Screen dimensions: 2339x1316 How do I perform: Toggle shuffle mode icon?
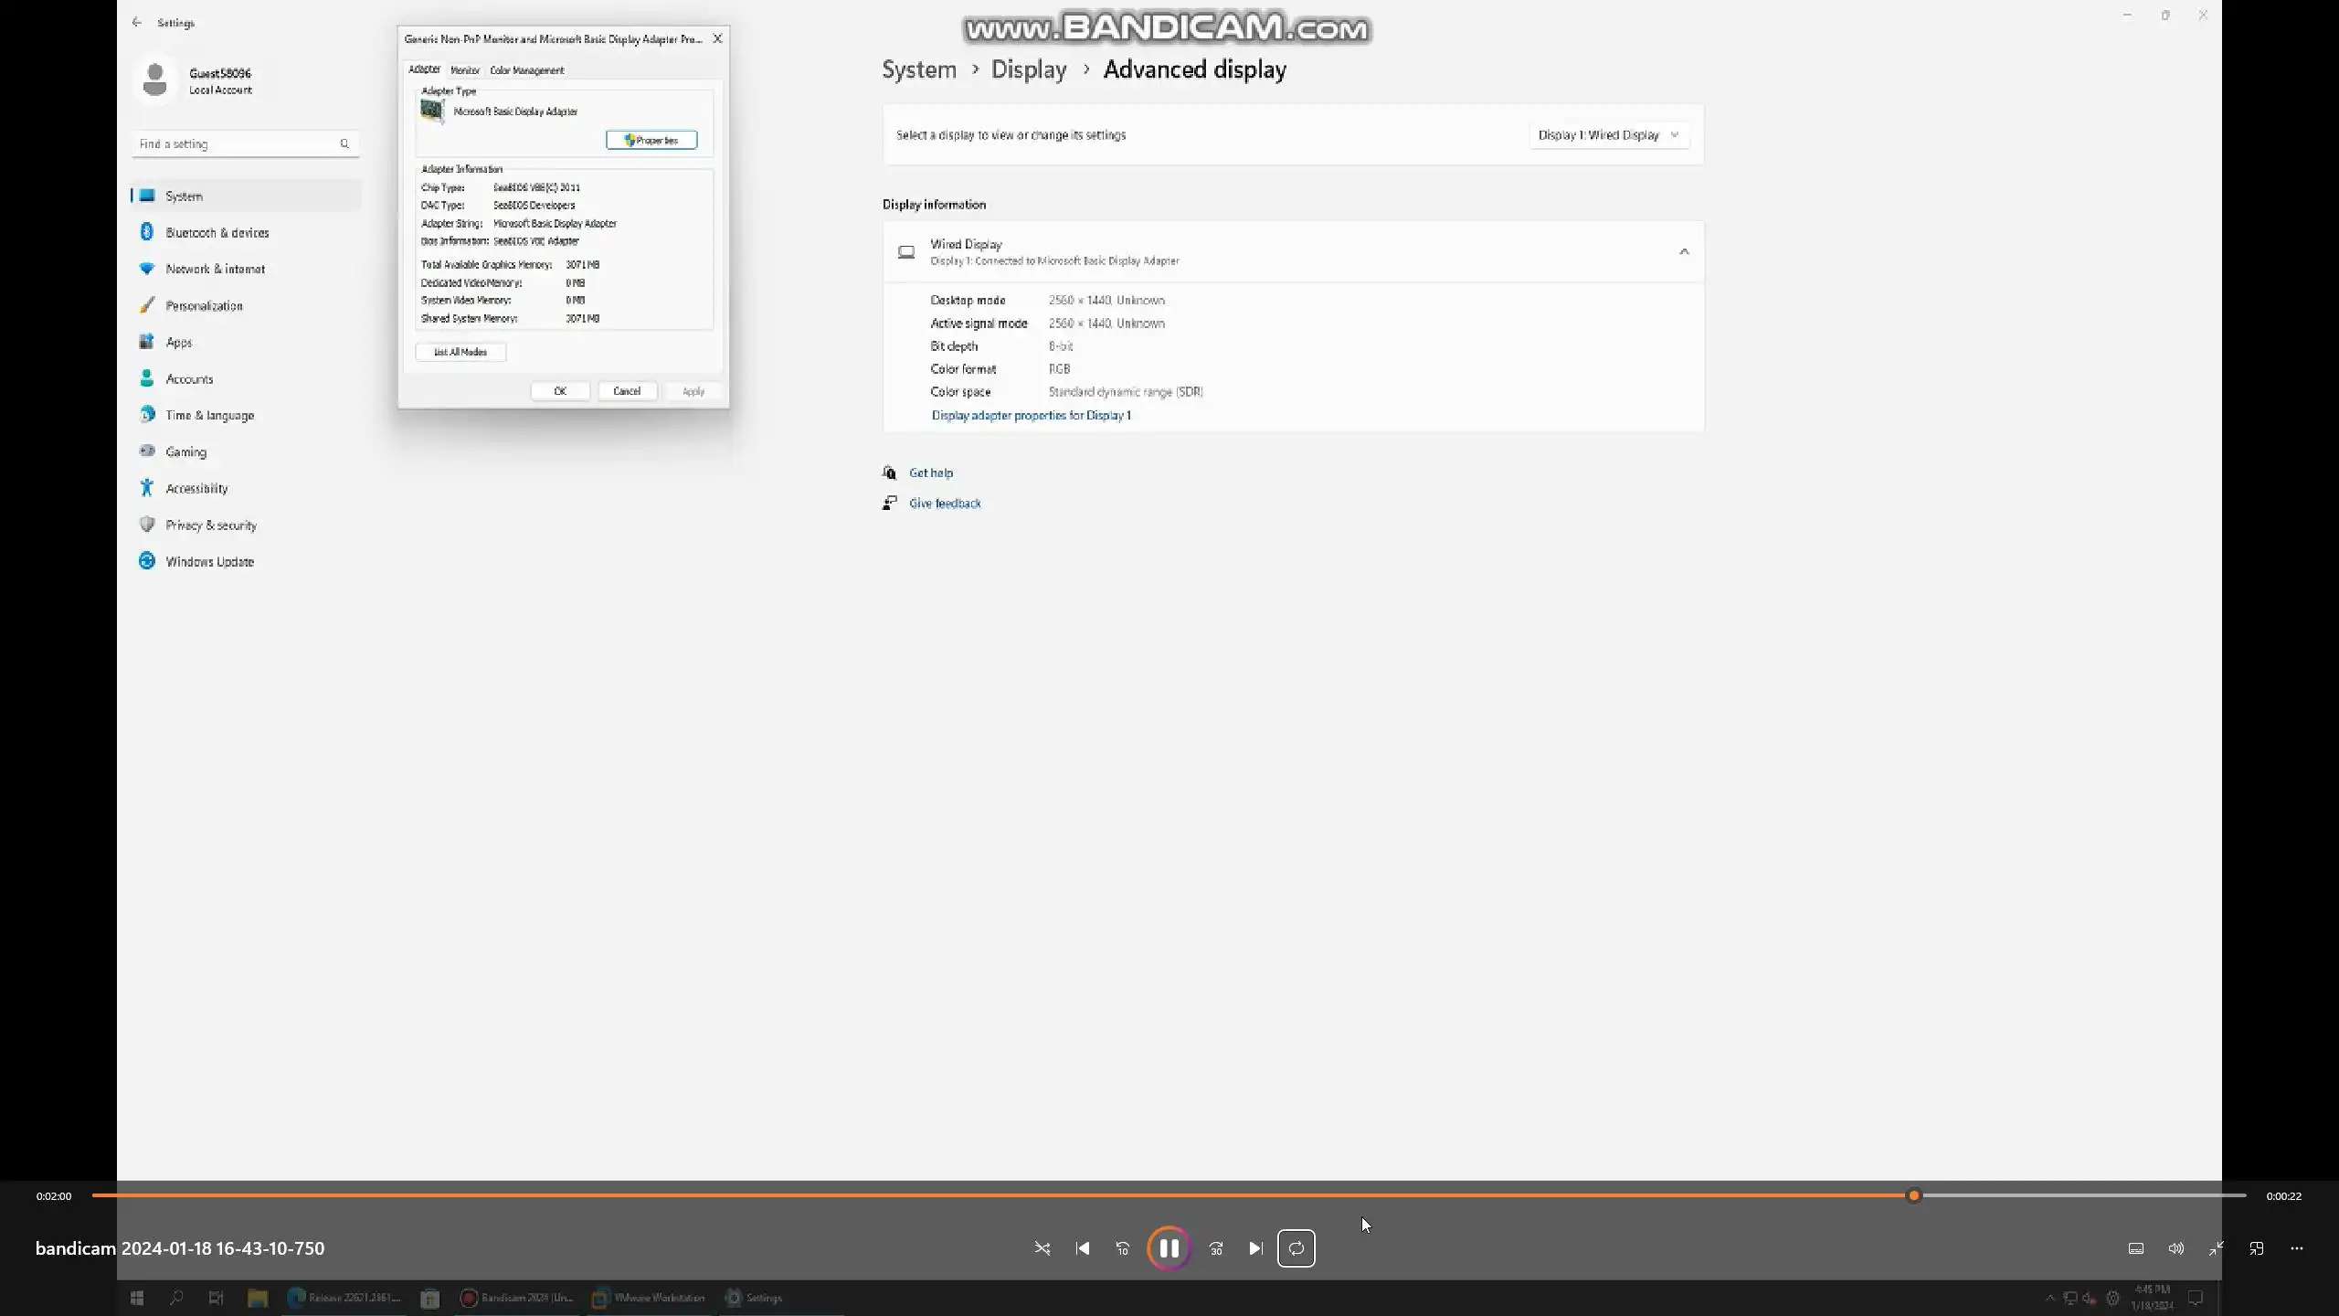tap(1042, 1248)
